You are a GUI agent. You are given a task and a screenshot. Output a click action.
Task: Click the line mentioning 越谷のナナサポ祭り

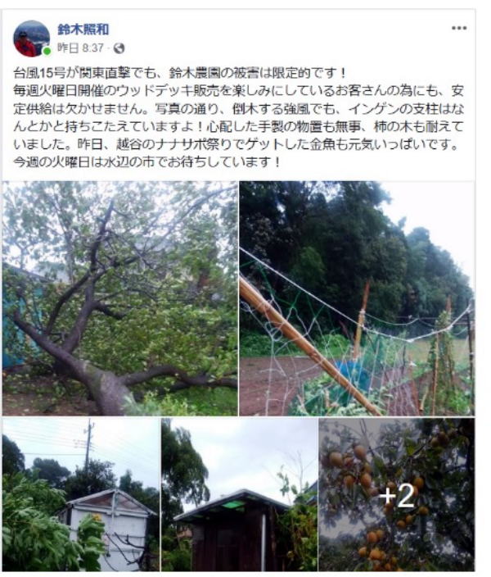[236, 144]
